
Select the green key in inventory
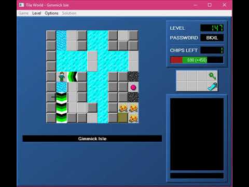click(212, 76)
